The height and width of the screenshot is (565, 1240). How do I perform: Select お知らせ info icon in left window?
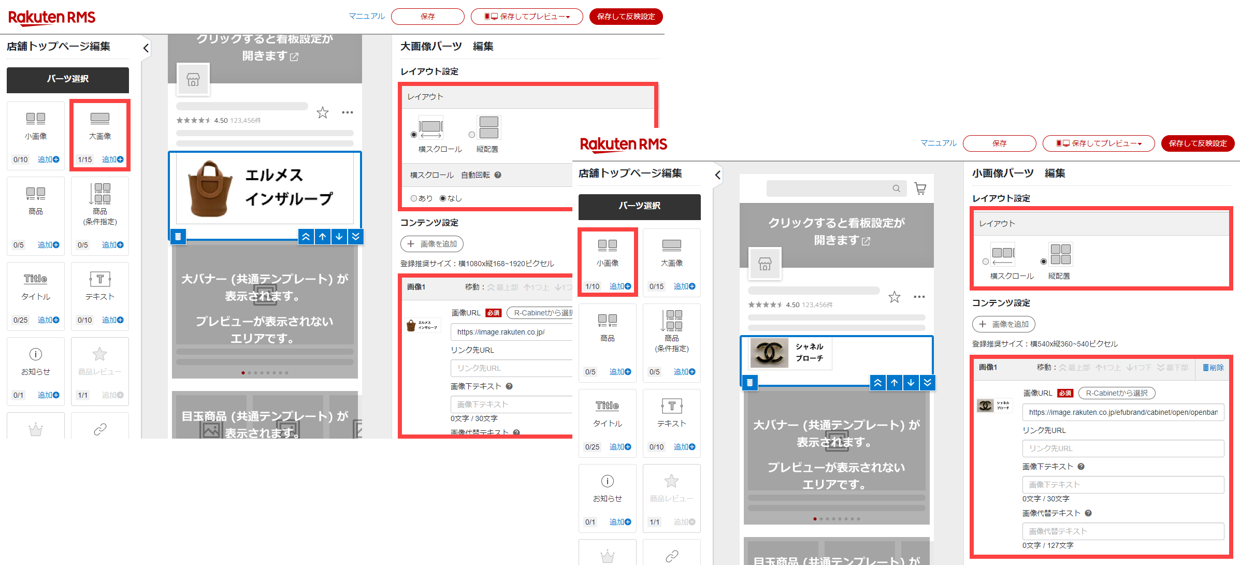[36, 354]
